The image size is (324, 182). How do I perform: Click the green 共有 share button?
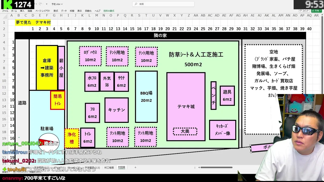[x=316, y=11]
